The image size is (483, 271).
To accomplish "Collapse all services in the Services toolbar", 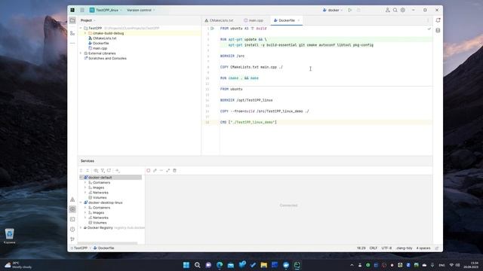I will tap(88, 171).
